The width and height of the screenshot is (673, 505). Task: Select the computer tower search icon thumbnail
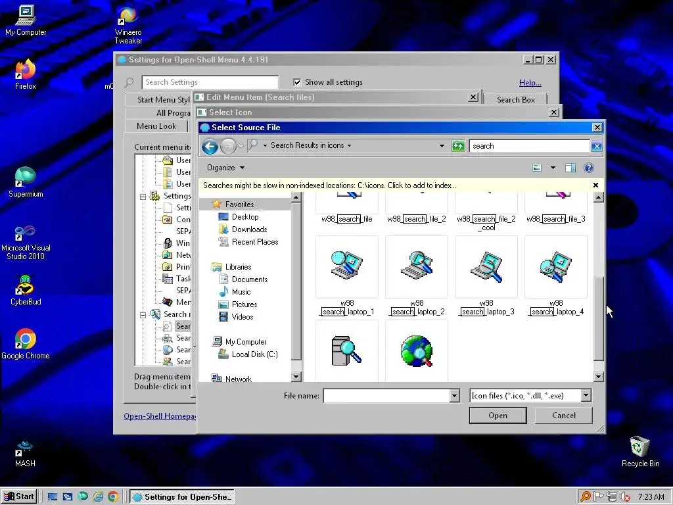tap(347, 351)
